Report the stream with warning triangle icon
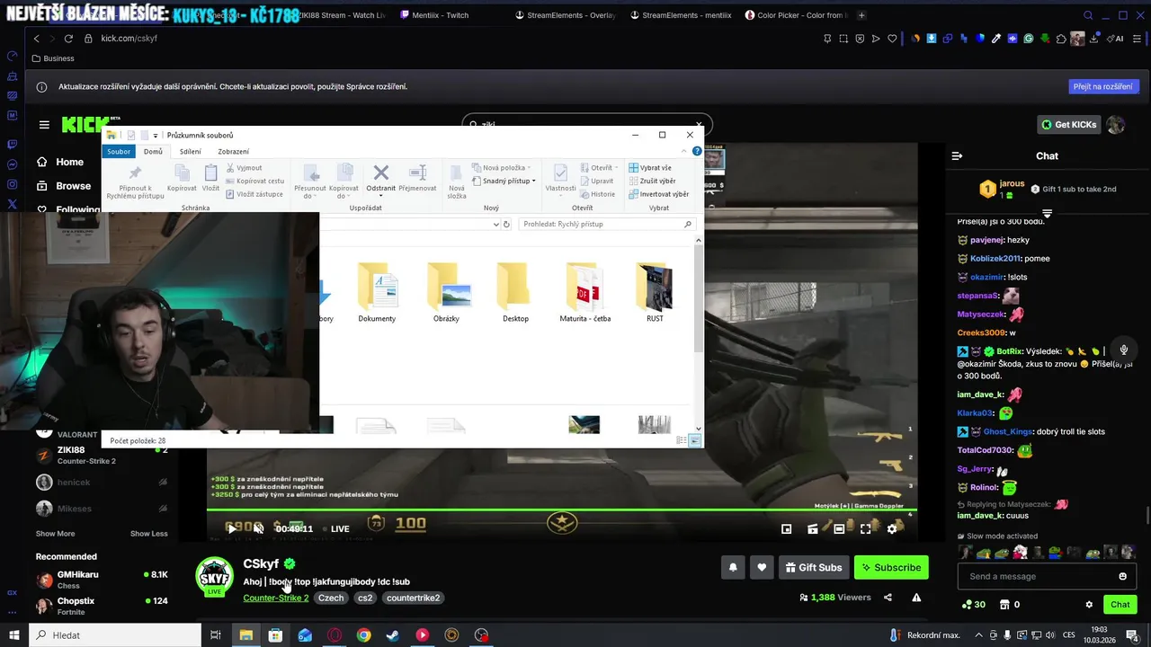The image size is (1151, 647). [x=916, y=598]
